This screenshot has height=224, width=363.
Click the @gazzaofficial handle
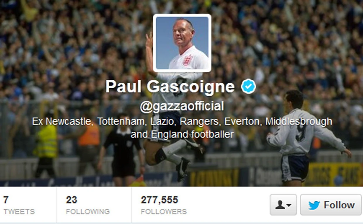click(182, 106)
